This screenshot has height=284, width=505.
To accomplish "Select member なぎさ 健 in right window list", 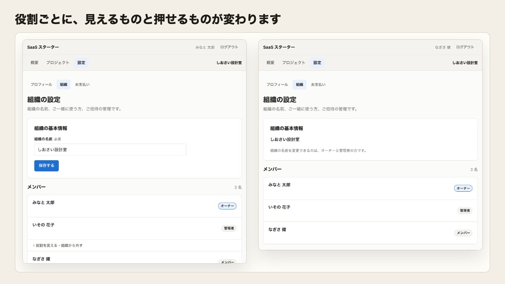I will (277, 229).
